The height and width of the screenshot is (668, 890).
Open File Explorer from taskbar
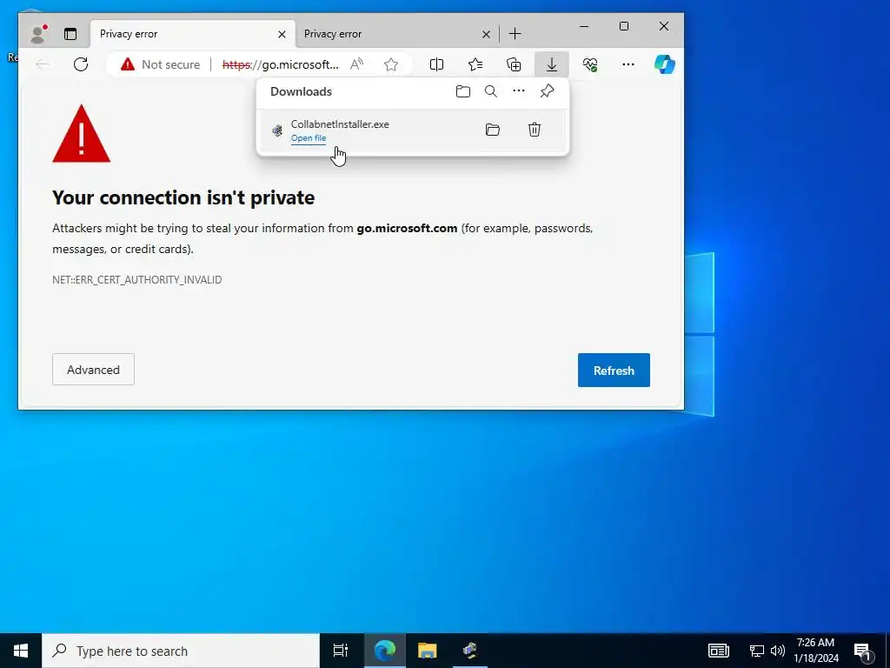[427, 651]
